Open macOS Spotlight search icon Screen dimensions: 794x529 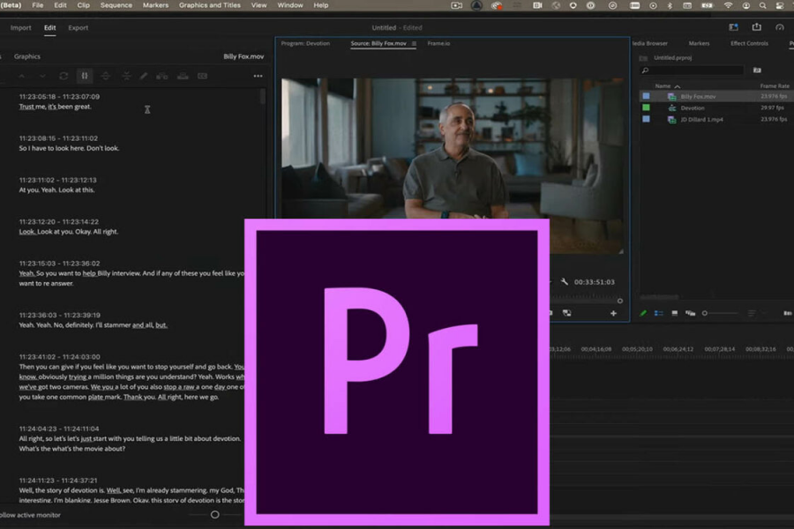[762, 5]
